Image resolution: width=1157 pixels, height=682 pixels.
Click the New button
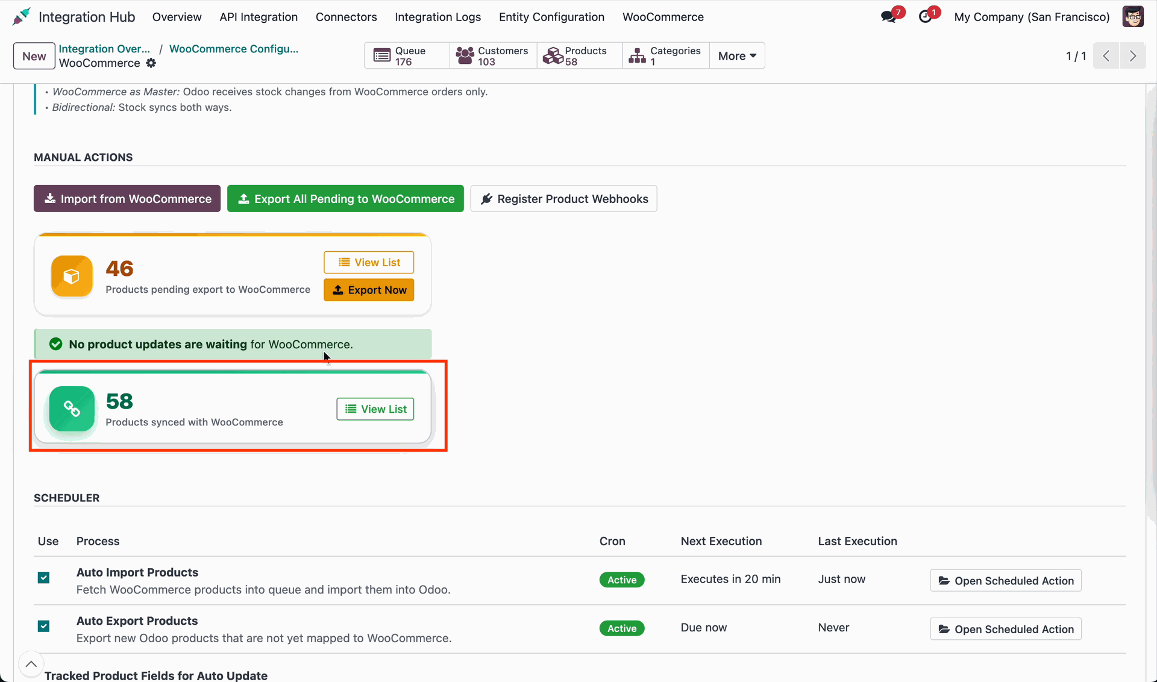(34, 56)
